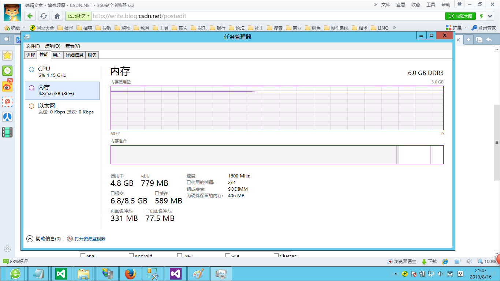Click 88%好评 rating in status bar
Image resolution: width=500 pixels, height=281 pixels.
coord(15,262)
